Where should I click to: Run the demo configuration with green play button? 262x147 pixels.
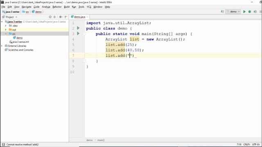coord(244,12)
